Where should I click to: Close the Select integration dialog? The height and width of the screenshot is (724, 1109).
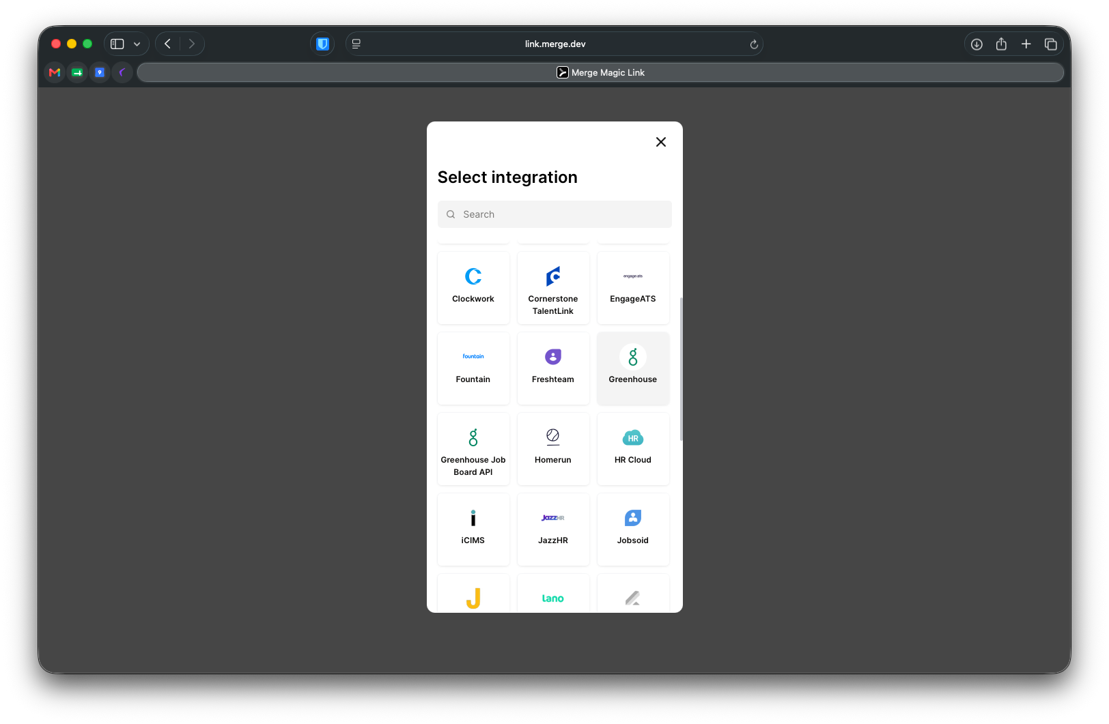click(x=661, y=142)
